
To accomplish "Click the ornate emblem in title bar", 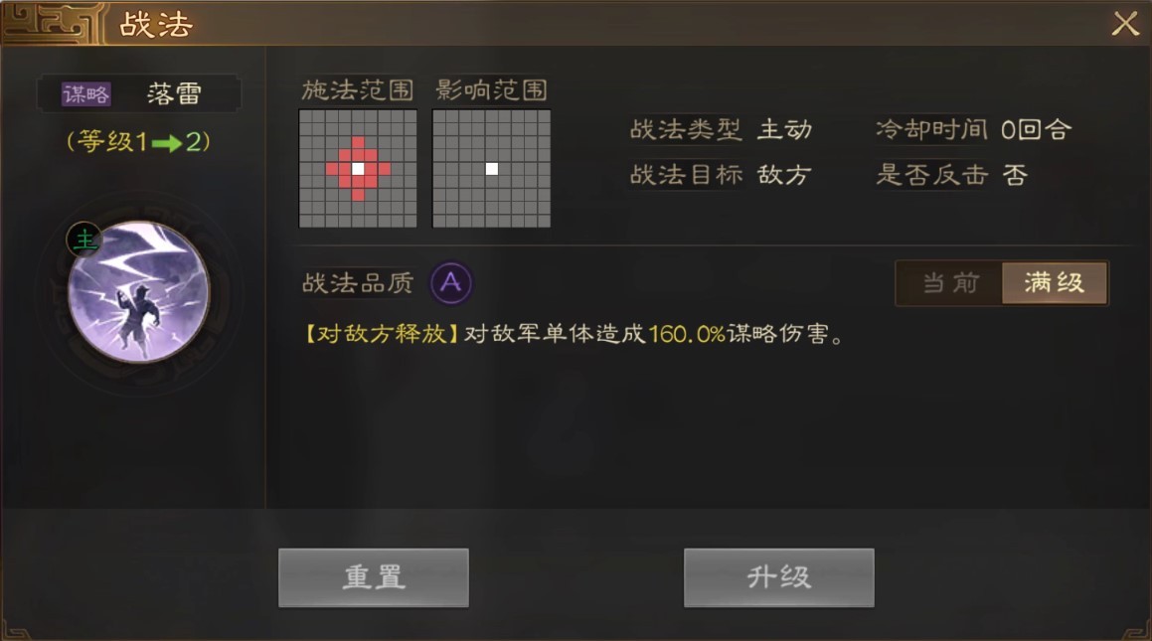I will click(51, 24).
